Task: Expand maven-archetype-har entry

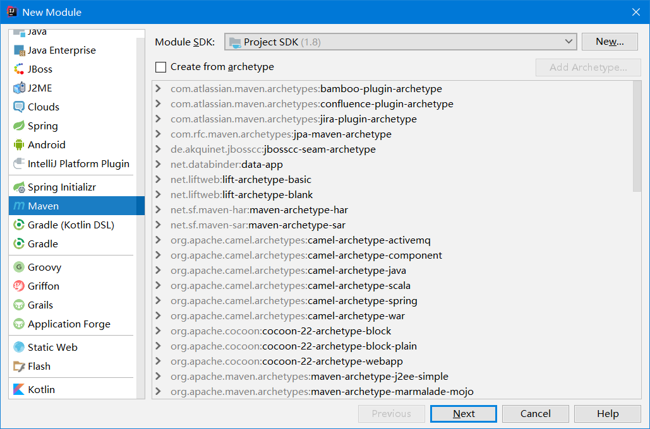Action: coord(158,210)
